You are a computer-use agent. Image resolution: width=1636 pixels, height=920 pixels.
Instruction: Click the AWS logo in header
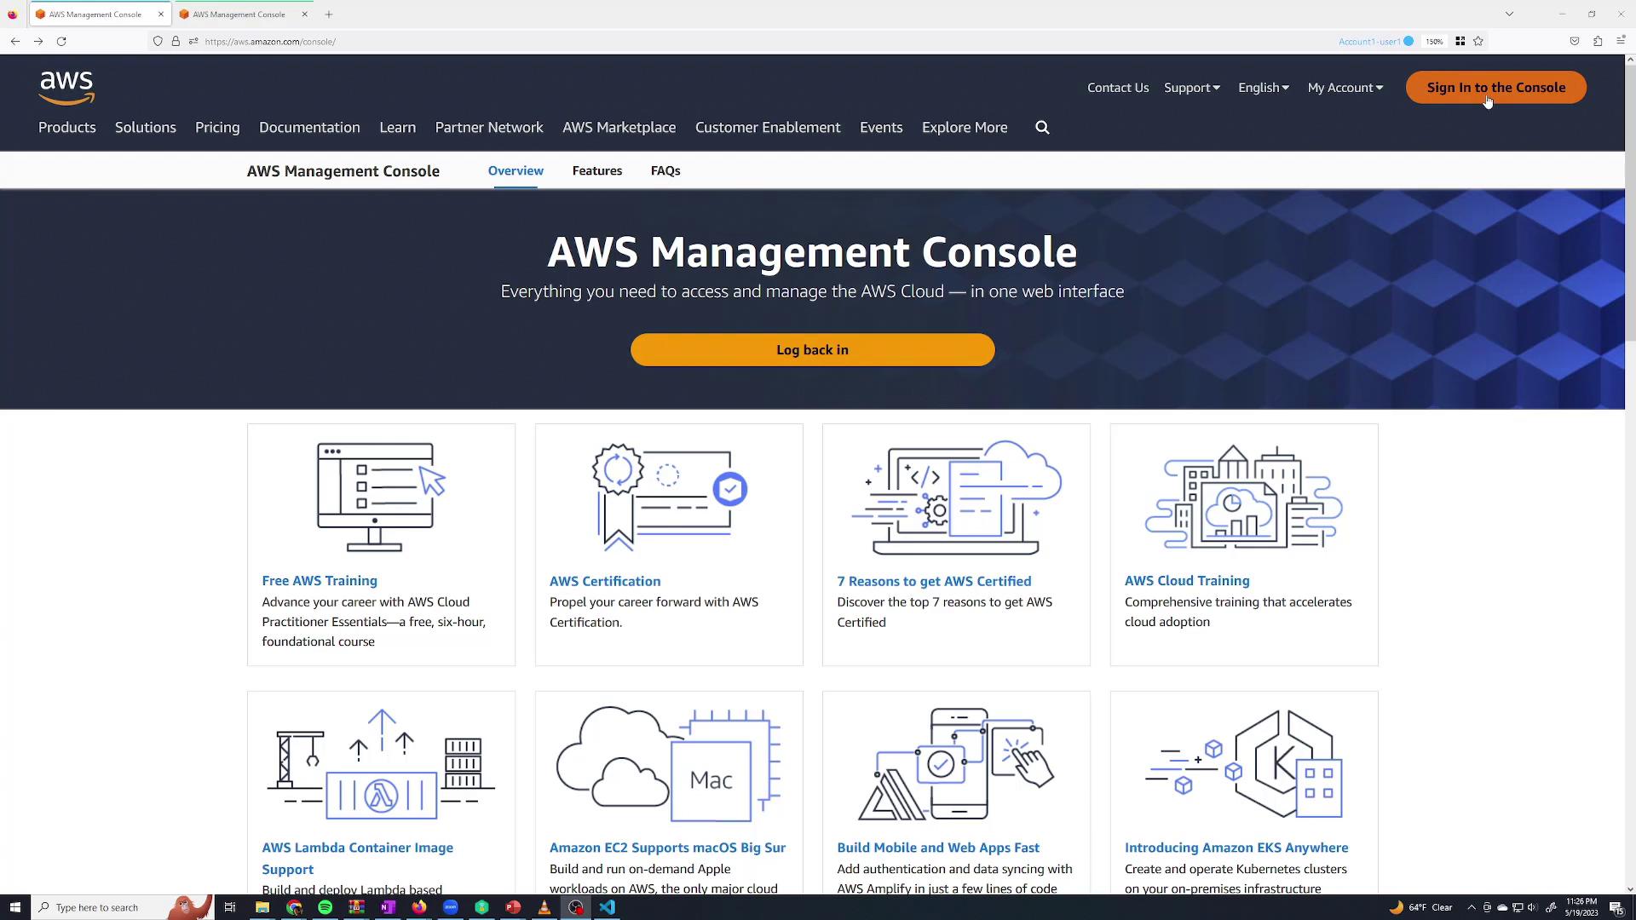click(x=66, y=88)
